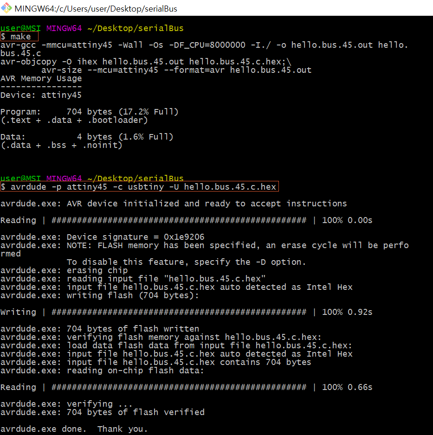Viewport: 433px width, 435px height.
Task: Click the first user@MSI MINGW64 prompt line
Action: (x=92, y=28)
